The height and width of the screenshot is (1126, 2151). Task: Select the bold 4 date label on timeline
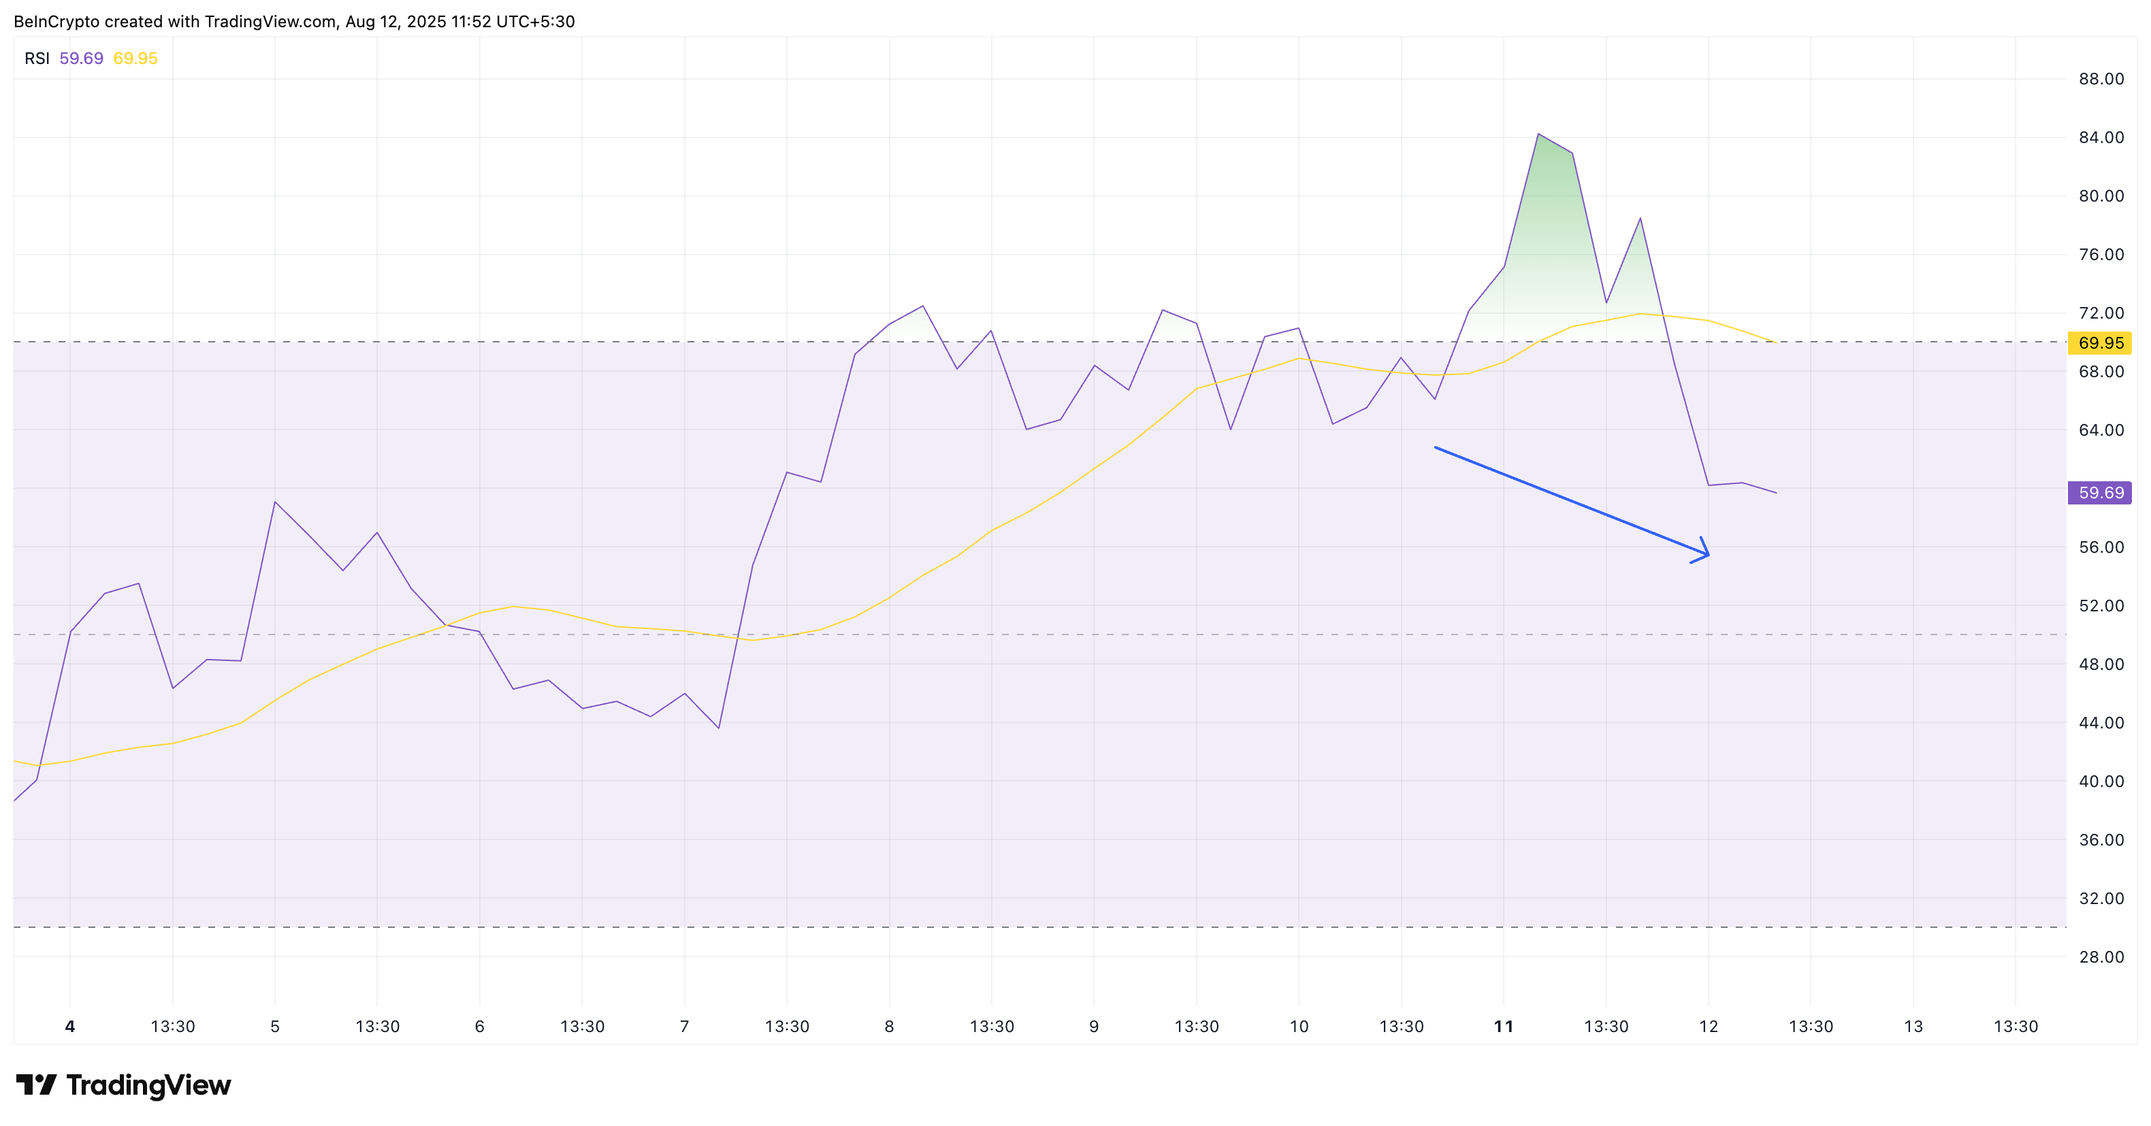(x=70, y=1027)
